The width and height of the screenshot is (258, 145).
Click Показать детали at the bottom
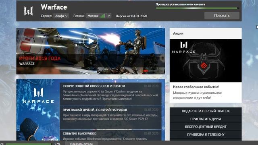pyautogui.click(x=81, y=144)
